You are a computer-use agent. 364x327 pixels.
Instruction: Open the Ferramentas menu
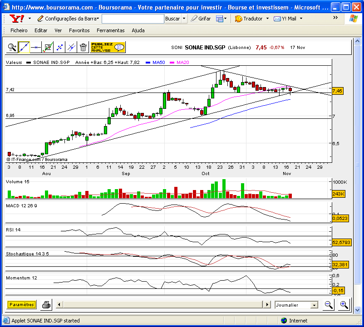pos(110,30)
